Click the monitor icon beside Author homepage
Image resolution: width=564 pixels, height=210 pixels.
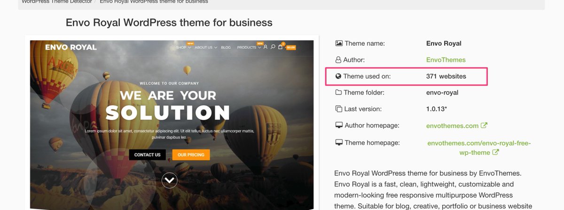tap(338, 125)
